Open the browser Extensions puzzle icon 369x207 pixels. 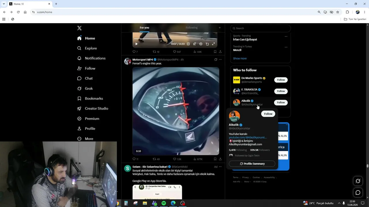pos(347,12)
